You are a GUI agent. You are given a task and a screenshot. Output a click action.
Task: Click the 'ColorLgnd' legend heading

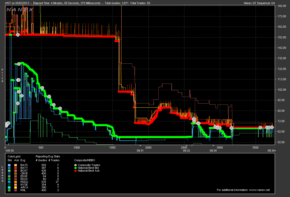pyautogui.click(x=14, y=156)
